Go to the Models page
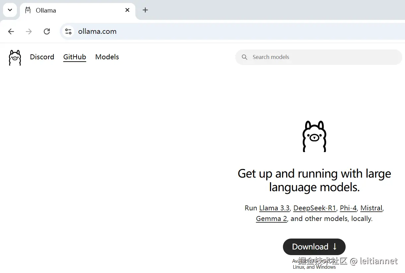The width and height of the screenshot is (405, 273). coord(107,57)
